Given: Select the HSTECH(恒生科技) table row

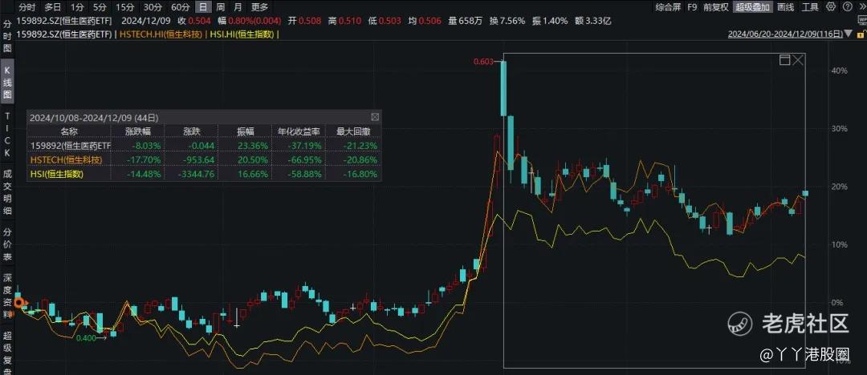Looking at the screenshot, I should pyautogui.click(x=204, y=159).
